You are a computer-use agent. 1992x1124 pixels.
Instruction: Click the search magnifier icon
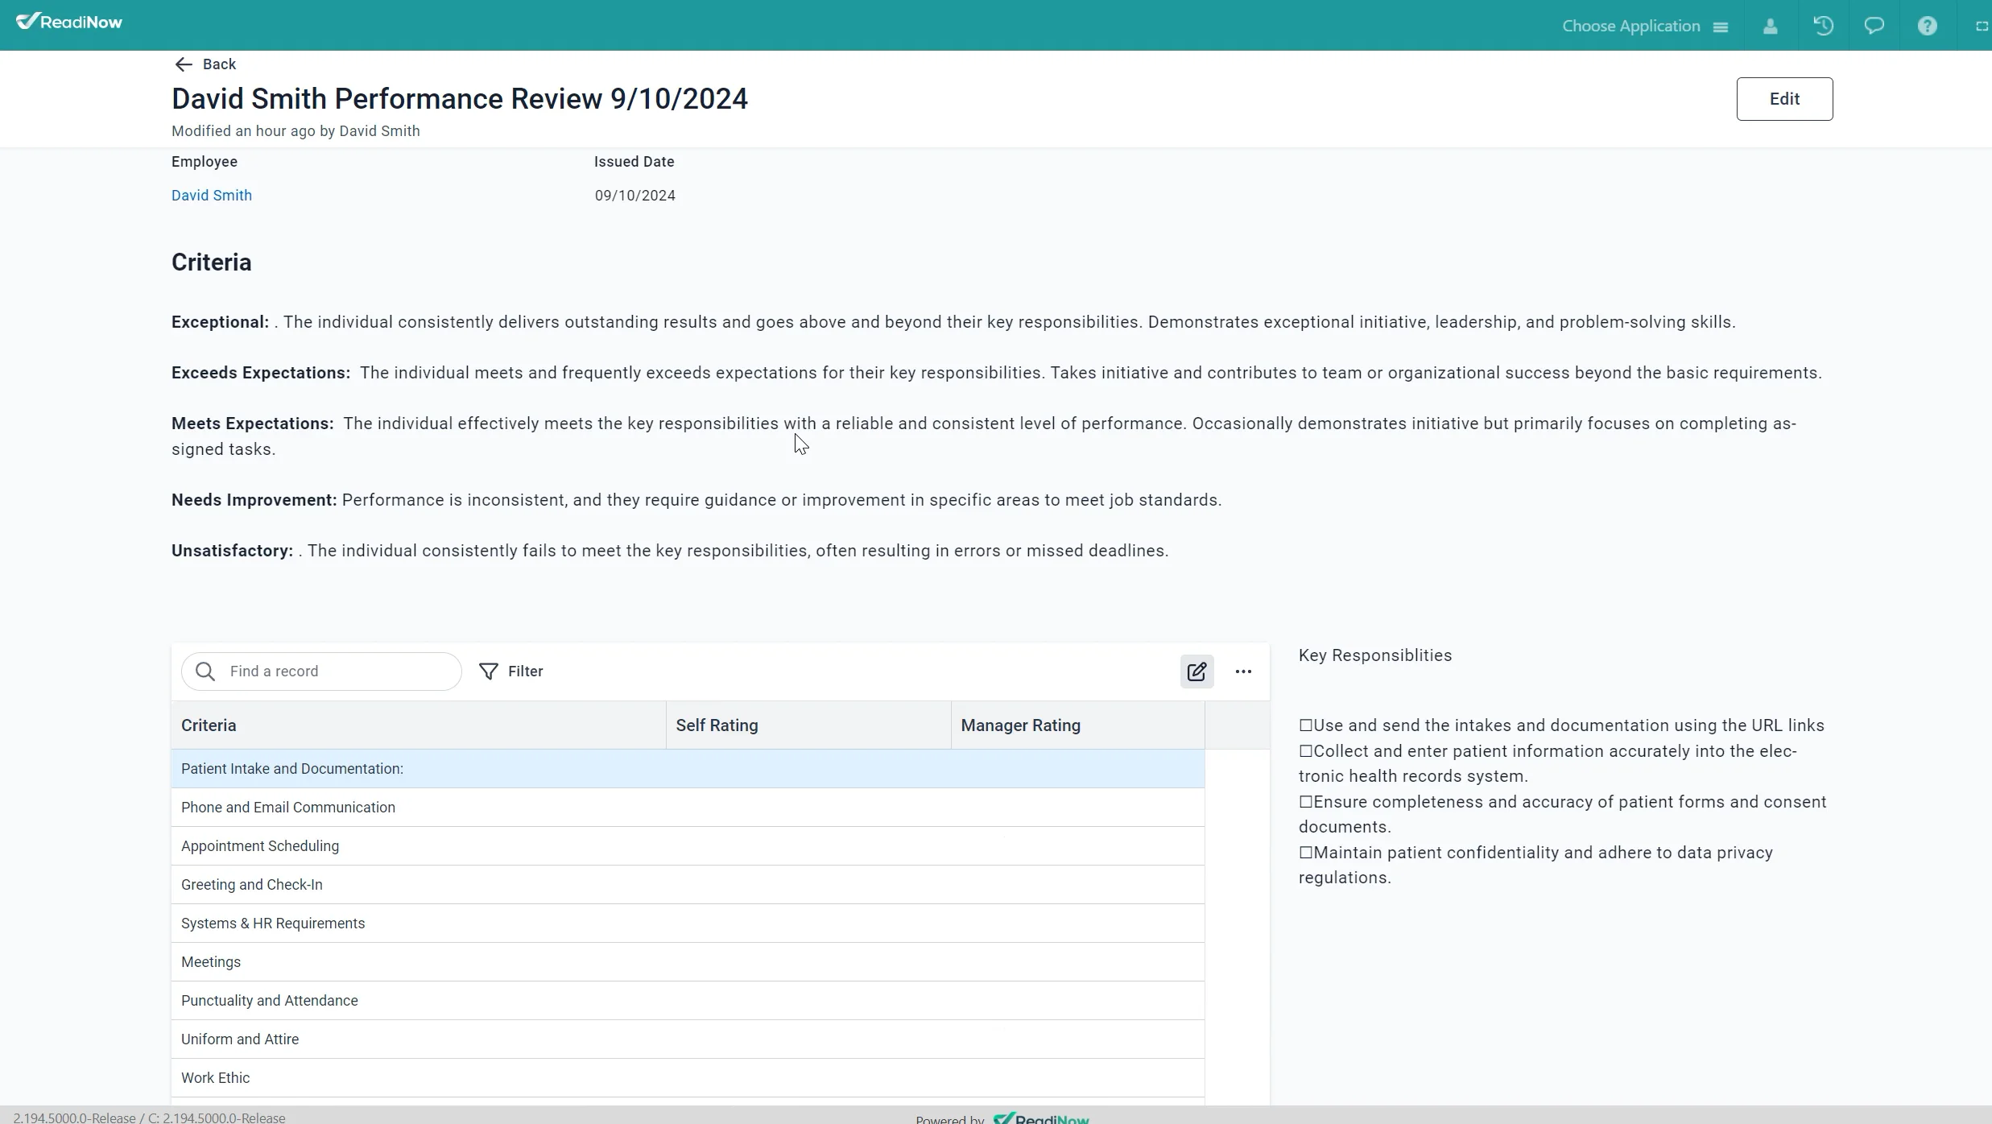tap(205, 672)
